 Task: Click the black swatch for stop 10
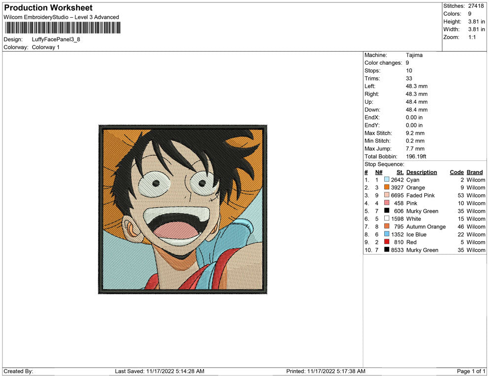point(387,250)
